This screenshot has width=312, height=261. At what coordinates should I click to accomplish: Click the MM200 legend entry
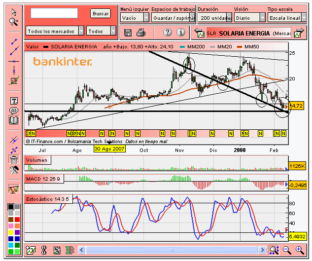coord(192,47)
